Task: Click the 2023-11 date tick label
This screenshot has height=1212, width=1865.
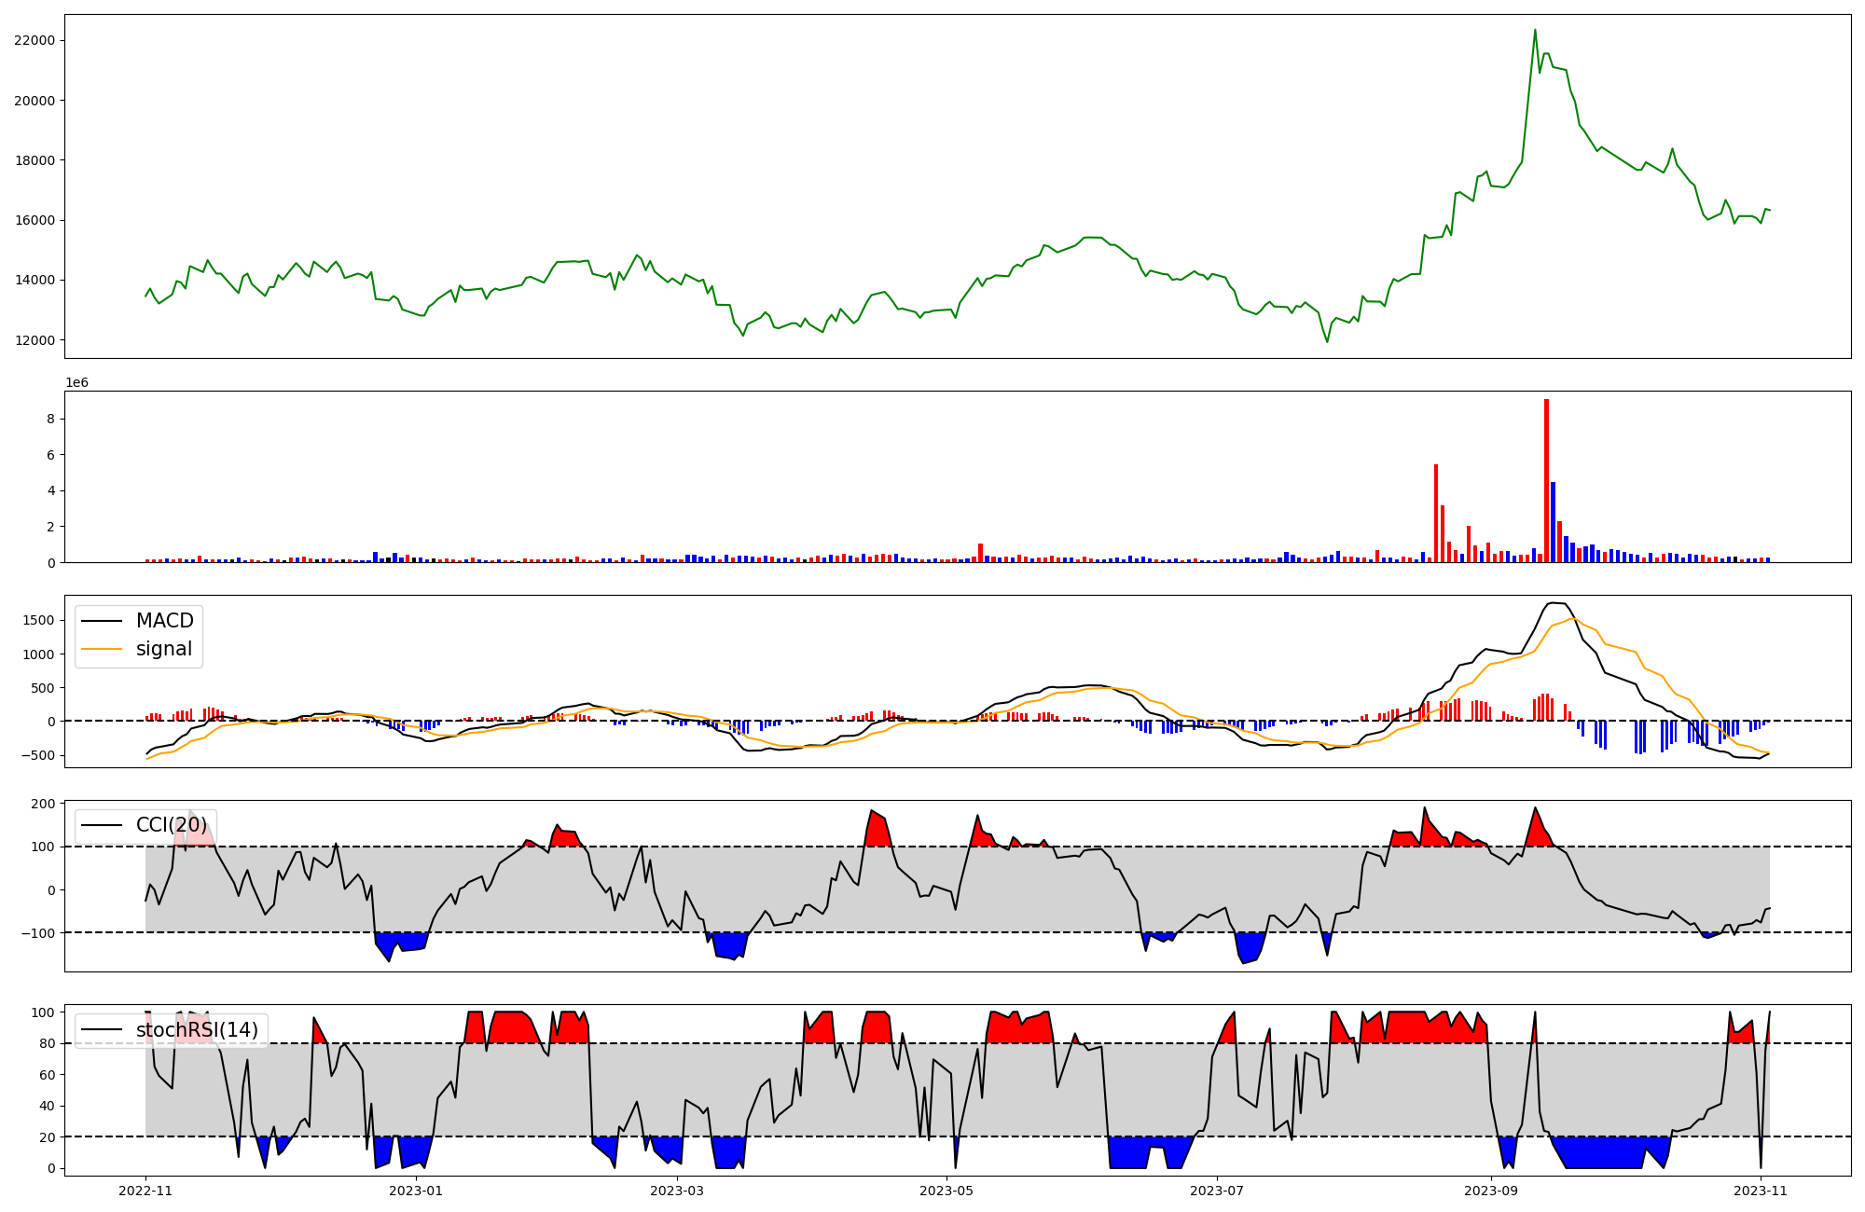Action: [1760, 1191]
